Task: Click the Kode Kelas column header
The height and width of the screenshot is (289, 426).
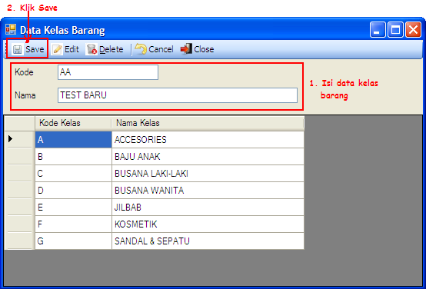Action: point(73,123)
